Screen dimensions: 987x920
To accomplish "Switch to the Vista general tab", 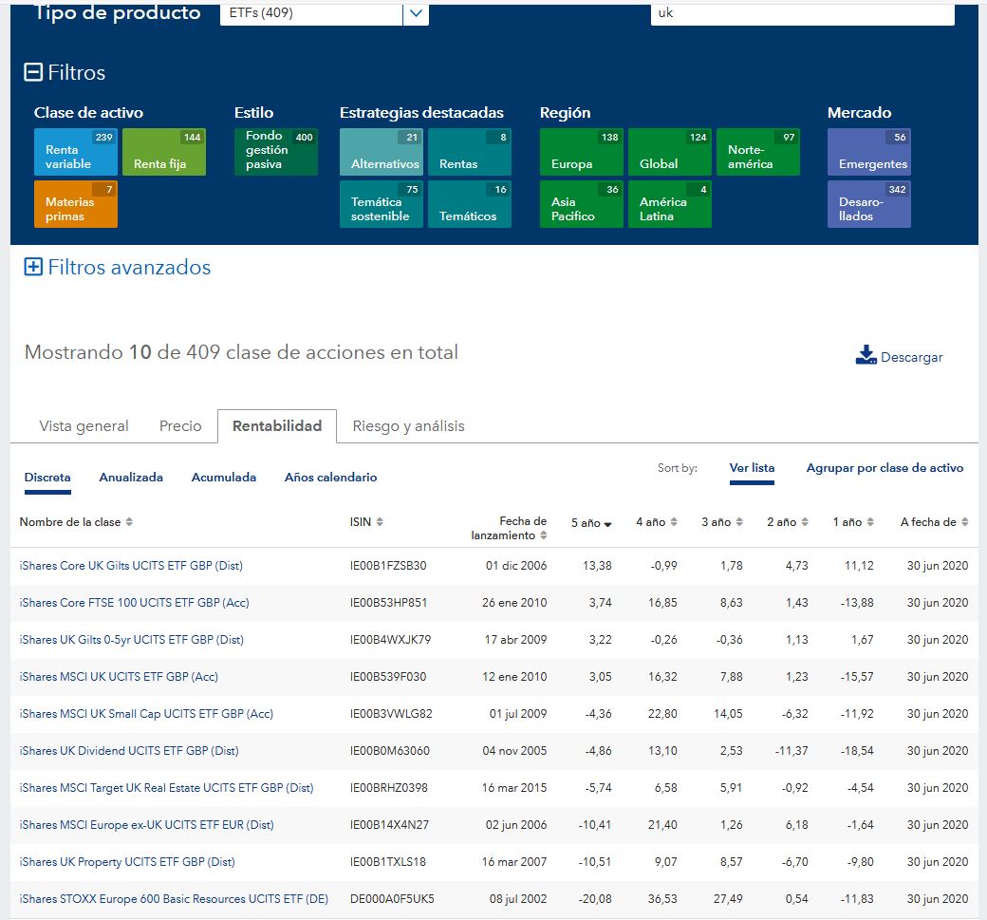I will point(84,426).
